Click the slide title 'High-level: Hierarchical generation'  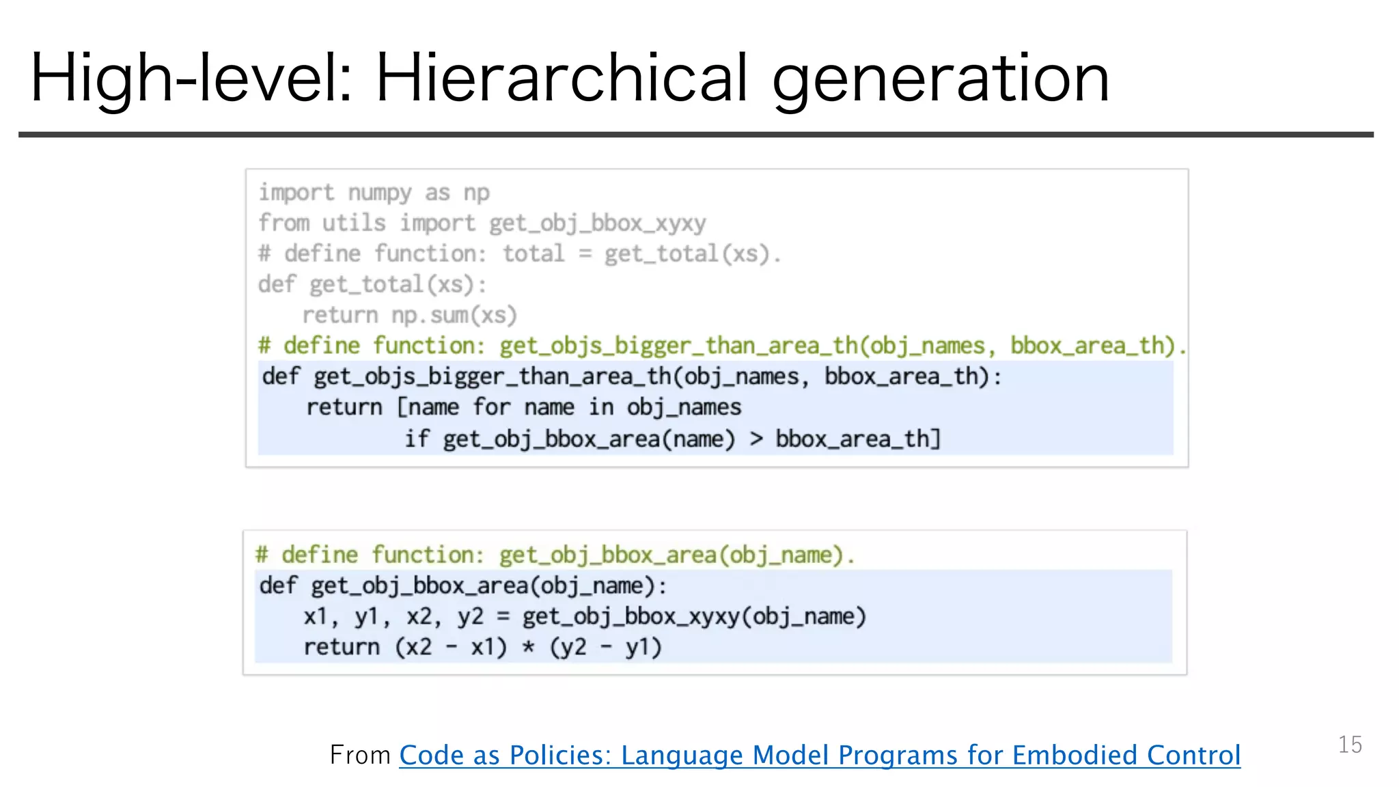pyautogui.click(x=570, y=79)
